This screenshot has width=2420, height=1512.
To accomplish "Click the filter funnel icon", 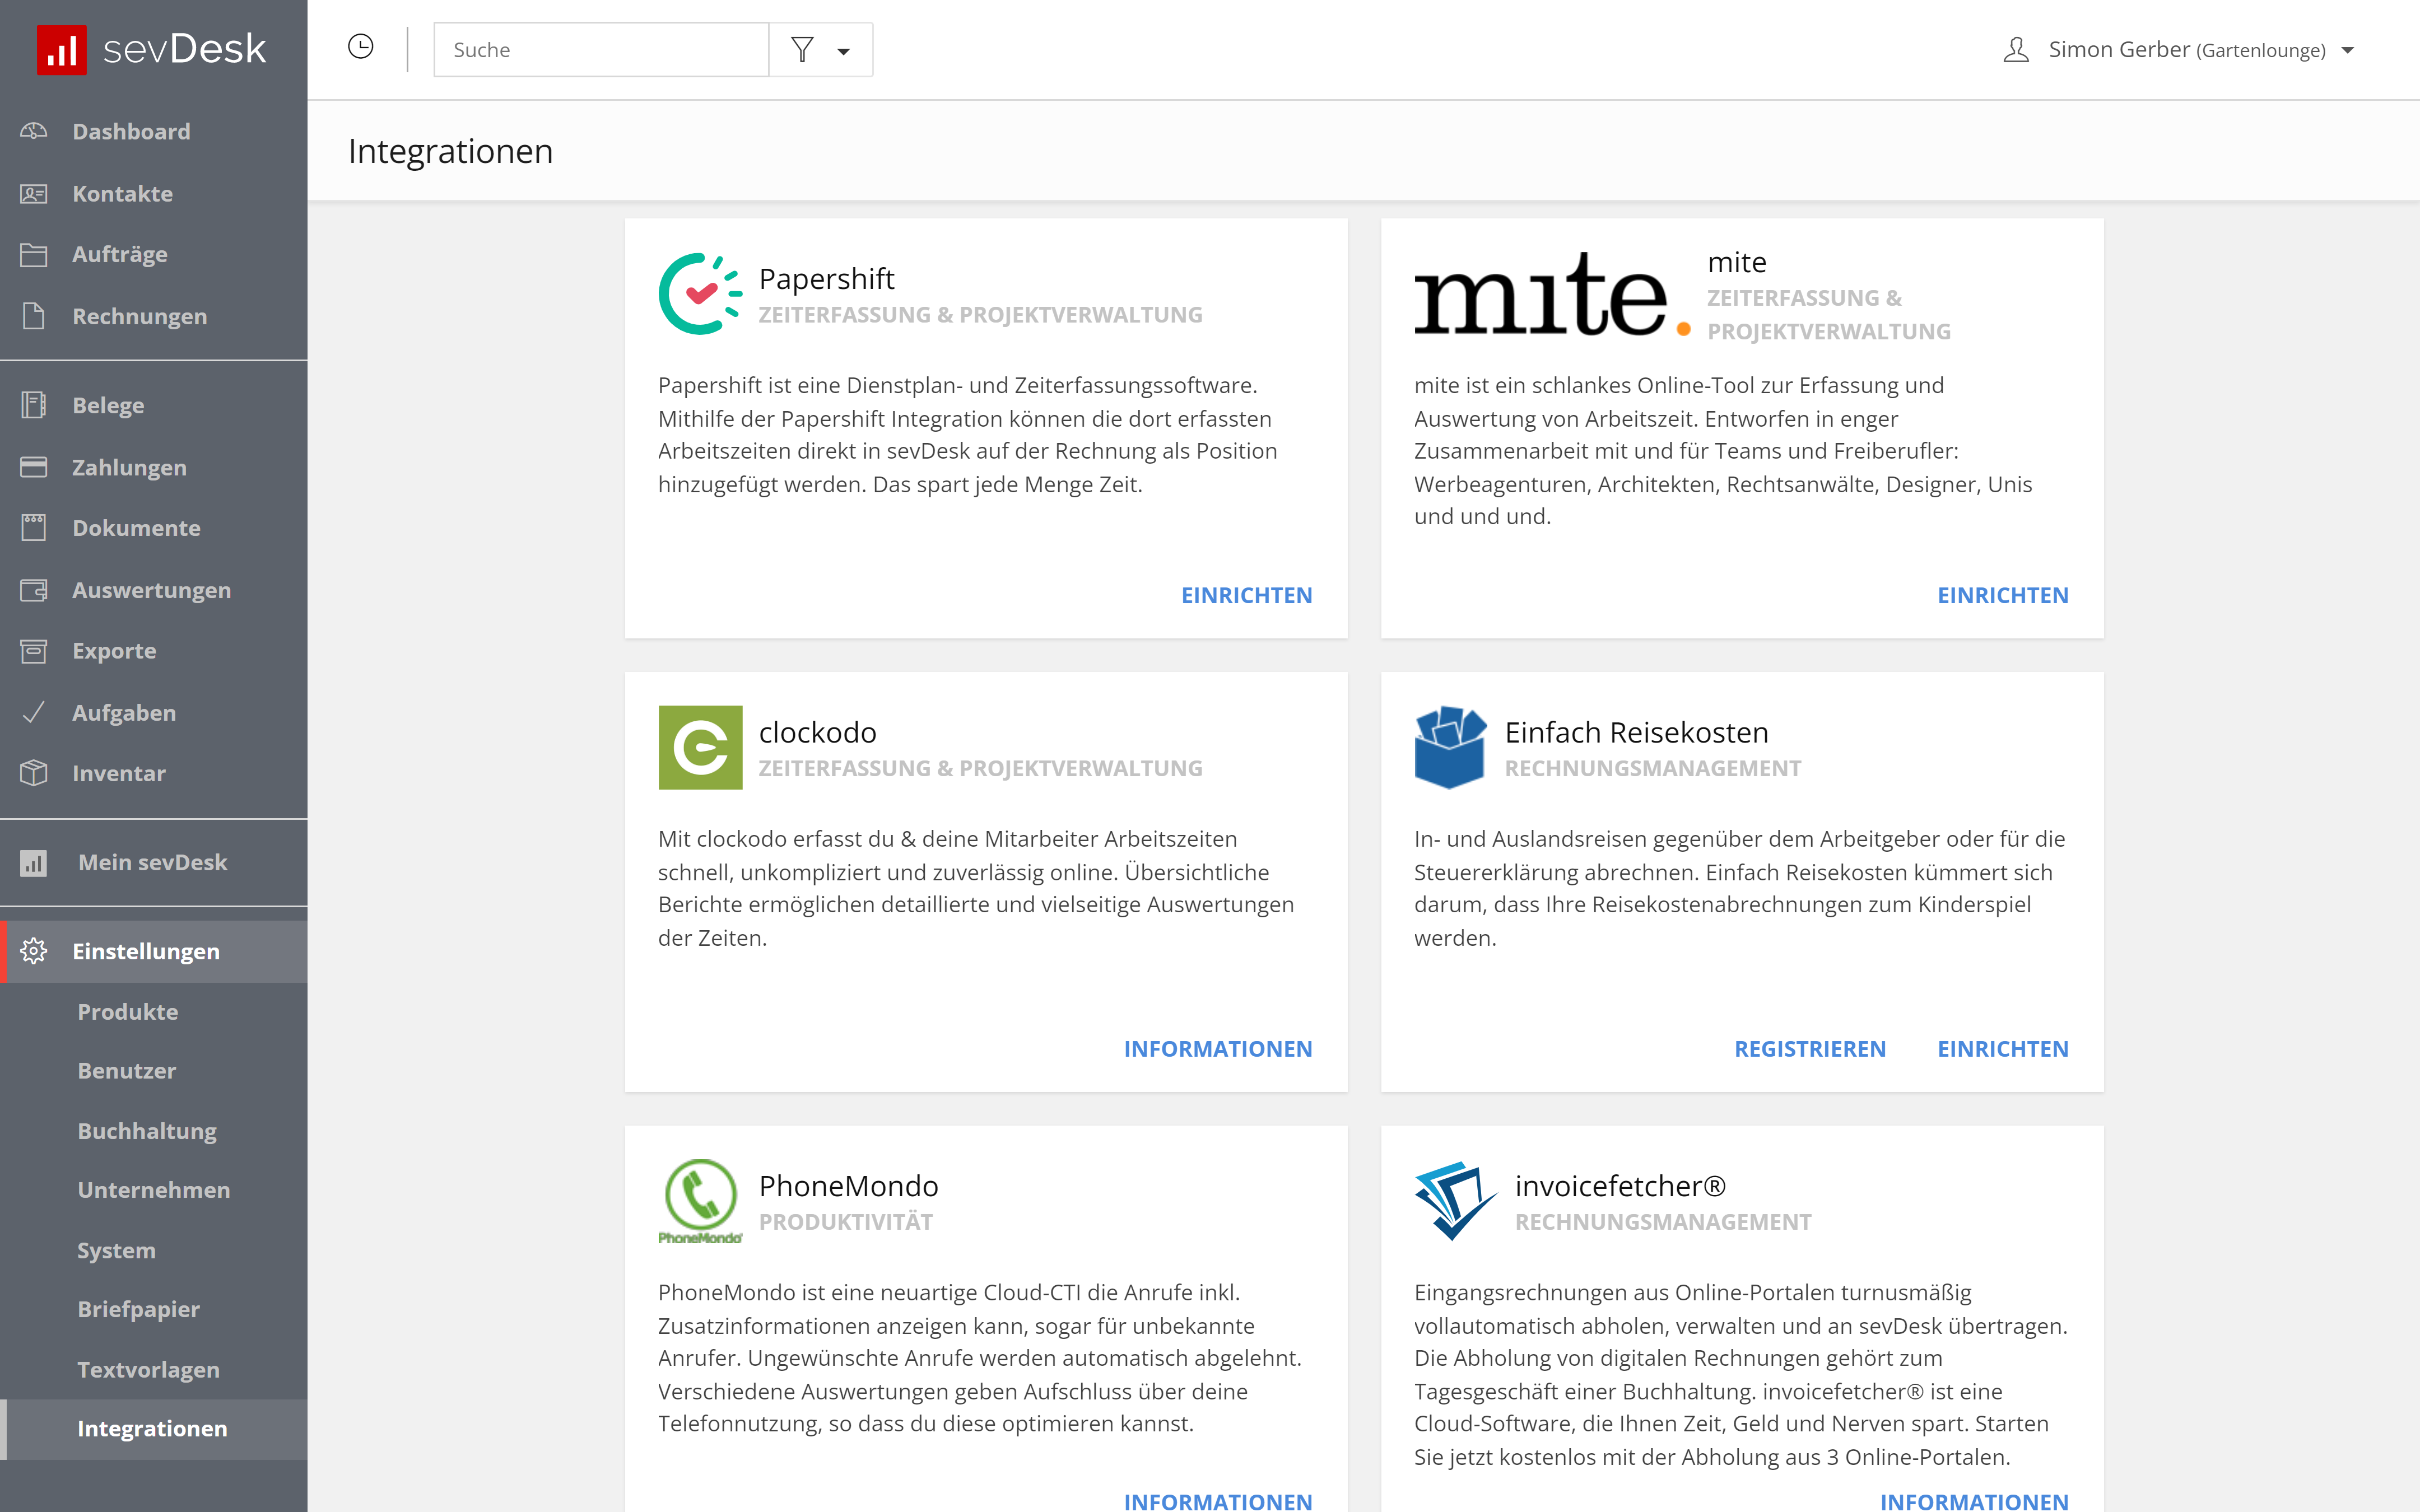I will (x=802, y=49).
